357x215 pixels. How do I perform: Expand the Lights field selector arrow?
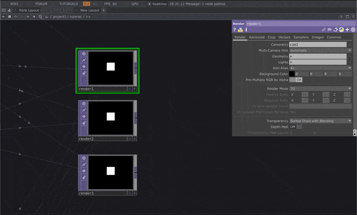[350, 62]
